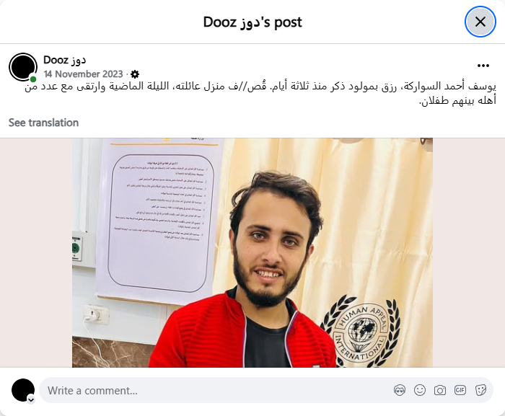Click your profile avatar beside comment box

[x=23, y=390]
